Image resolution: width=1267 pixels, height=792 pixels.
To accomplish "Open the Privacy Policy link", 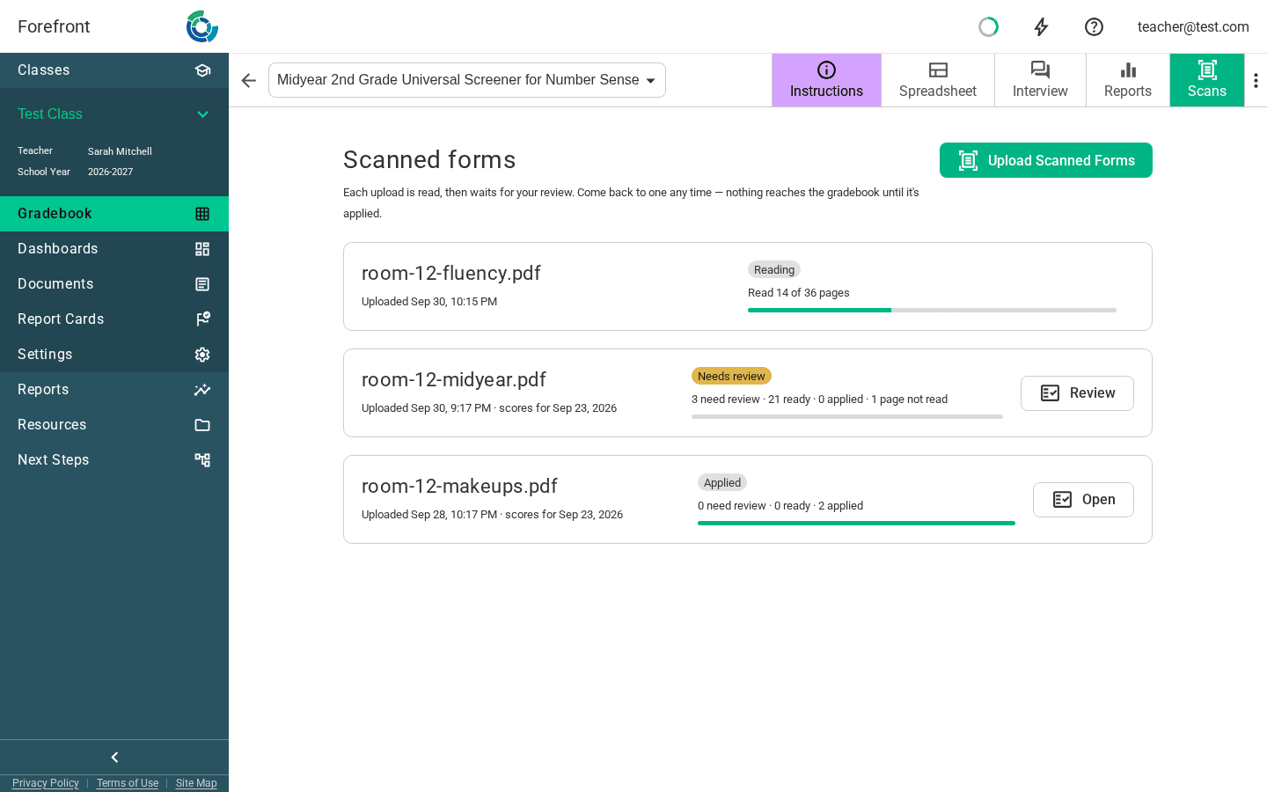I will pyautogui.click(x=46, y=783).
